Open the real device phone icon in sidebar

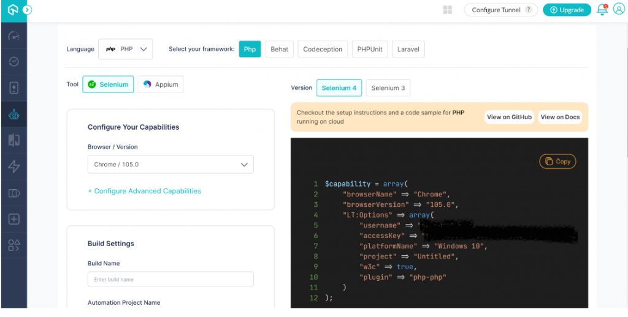tap(13, 88)
